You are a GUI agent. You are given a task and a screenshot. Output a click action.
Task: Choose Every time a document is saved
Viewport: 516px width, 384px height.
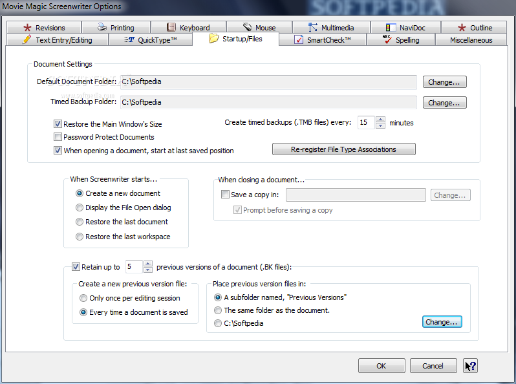83,312
